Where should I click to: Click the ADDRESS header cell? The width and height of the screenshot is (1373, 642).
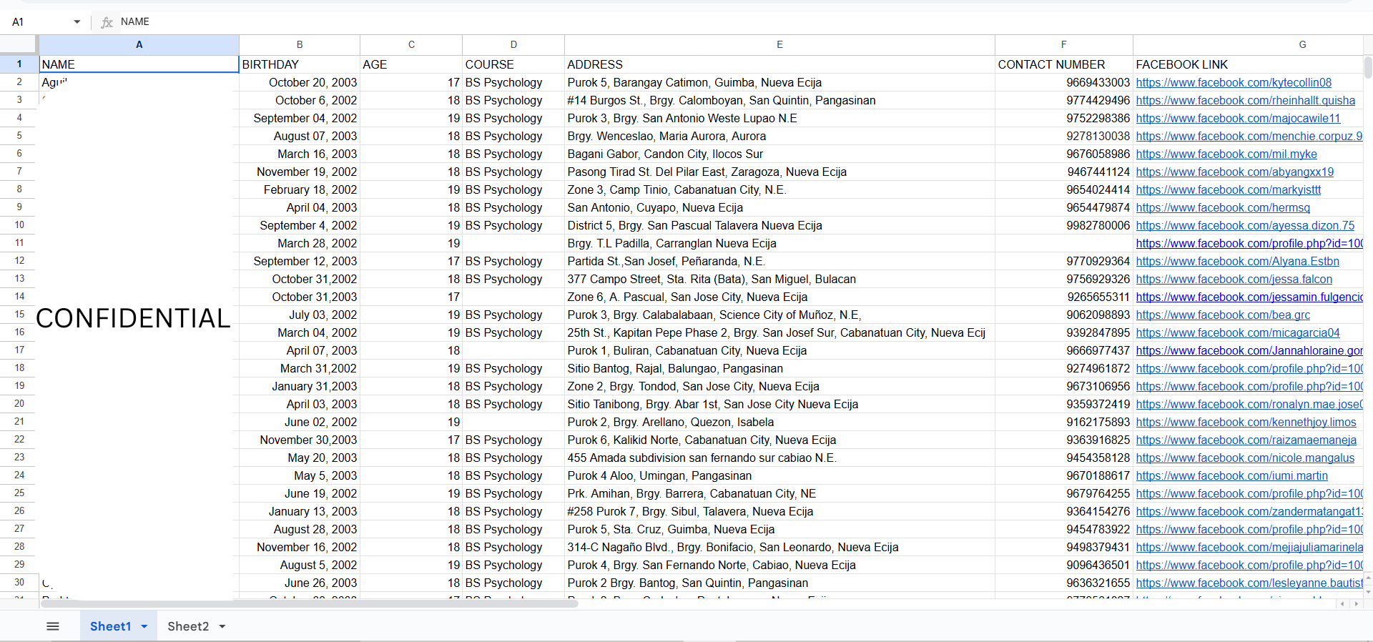779,64
